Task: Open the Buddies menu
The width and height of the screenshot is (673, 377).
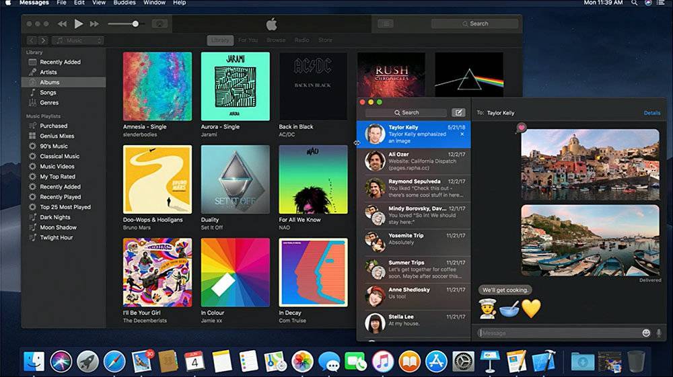Action: coord(123,3)
